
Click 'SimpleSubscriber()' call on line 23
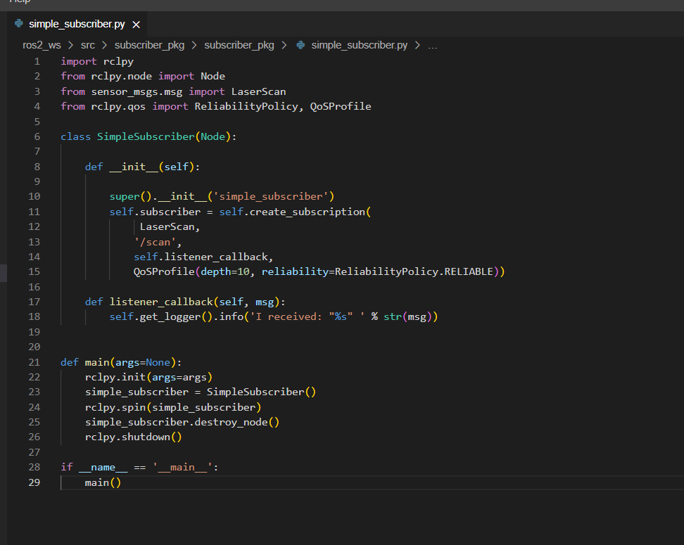click(261, 392)
